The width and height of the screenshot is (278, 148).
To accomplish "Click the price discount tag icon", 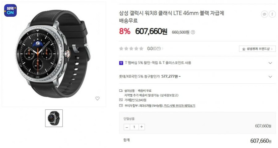I will point(121,100).
